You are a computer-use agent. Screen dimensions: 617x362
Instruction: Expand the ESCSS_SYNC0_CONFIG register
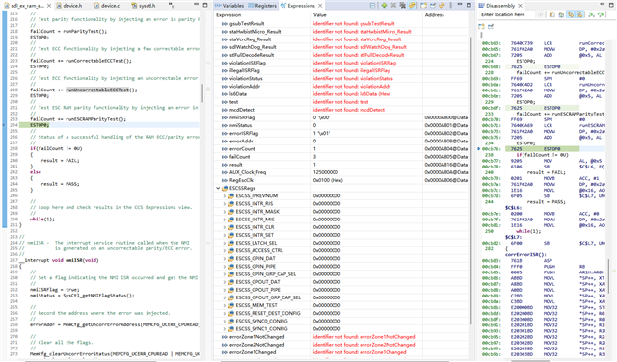coord(225,321)
